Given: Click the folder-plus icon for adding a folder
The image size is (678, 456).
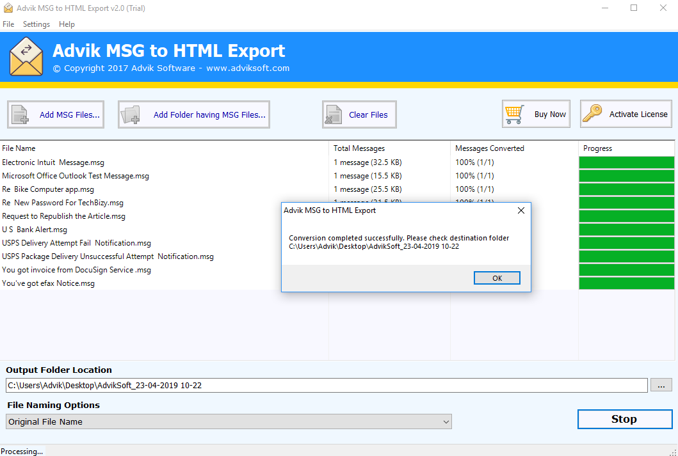Looking at the screenshot, I should (130, 115).
